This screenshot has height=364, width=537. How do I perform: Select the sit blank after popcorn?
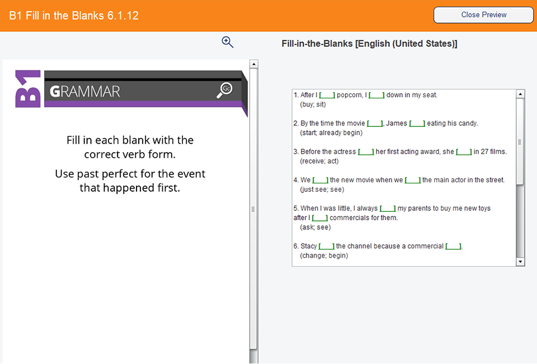(375, 95)
